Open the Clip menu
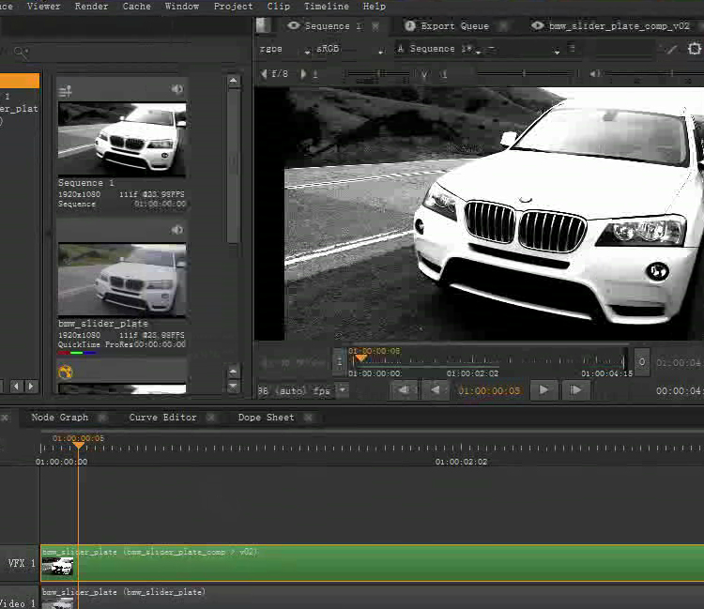 click(279, 7)
